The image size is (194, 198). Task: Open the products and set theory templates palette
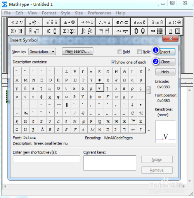point(139,31)
